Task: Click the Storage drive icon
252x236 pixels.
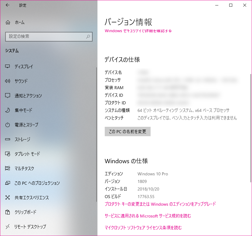Action: point(8,139)
